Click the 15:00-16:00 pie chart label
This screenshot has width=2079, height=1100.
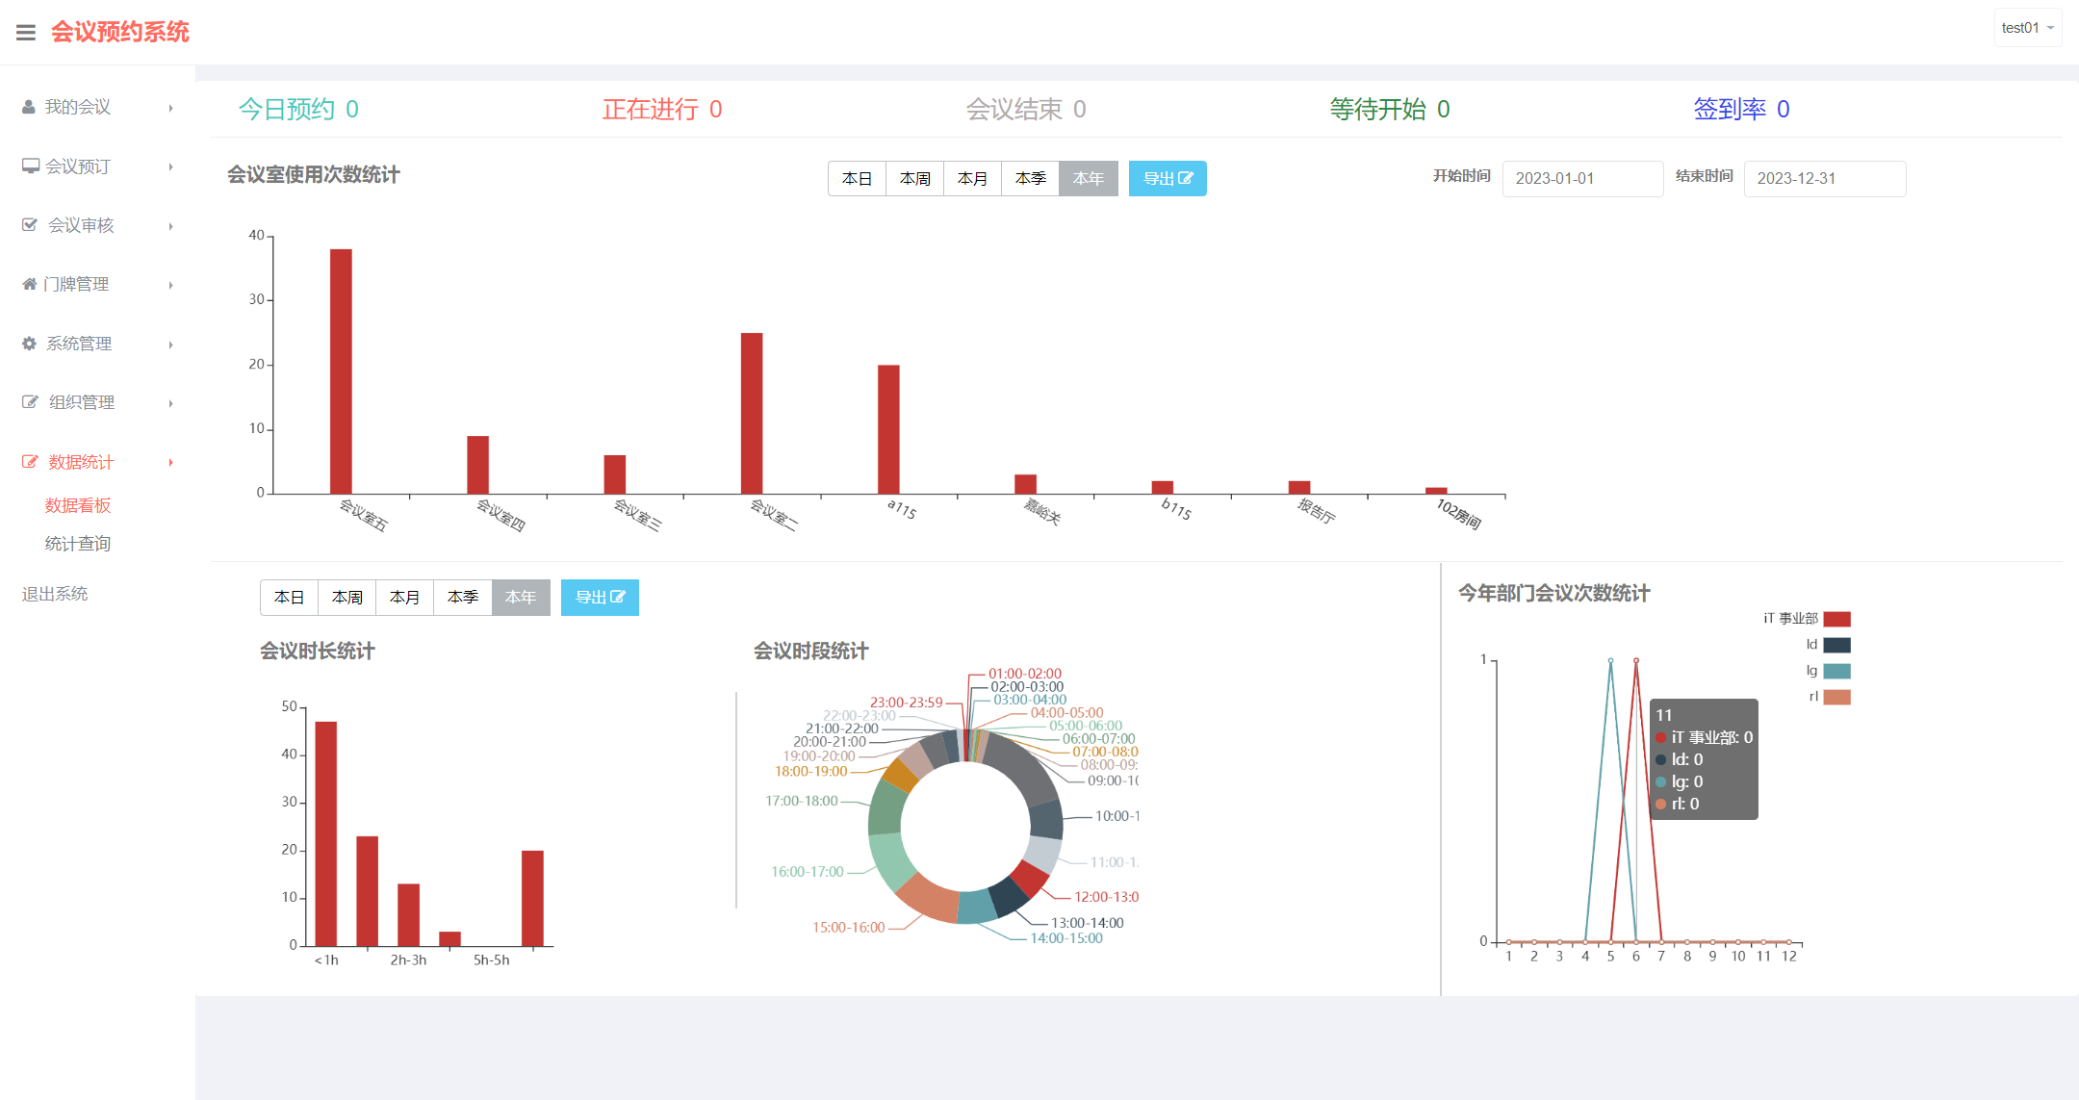849,928
